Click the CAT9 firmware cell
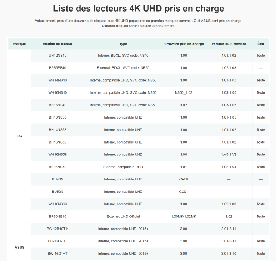 183,179
